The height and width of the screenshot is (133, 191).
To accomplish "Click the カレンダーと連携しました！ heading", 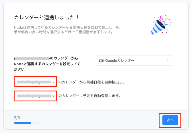I will (46, 17).
